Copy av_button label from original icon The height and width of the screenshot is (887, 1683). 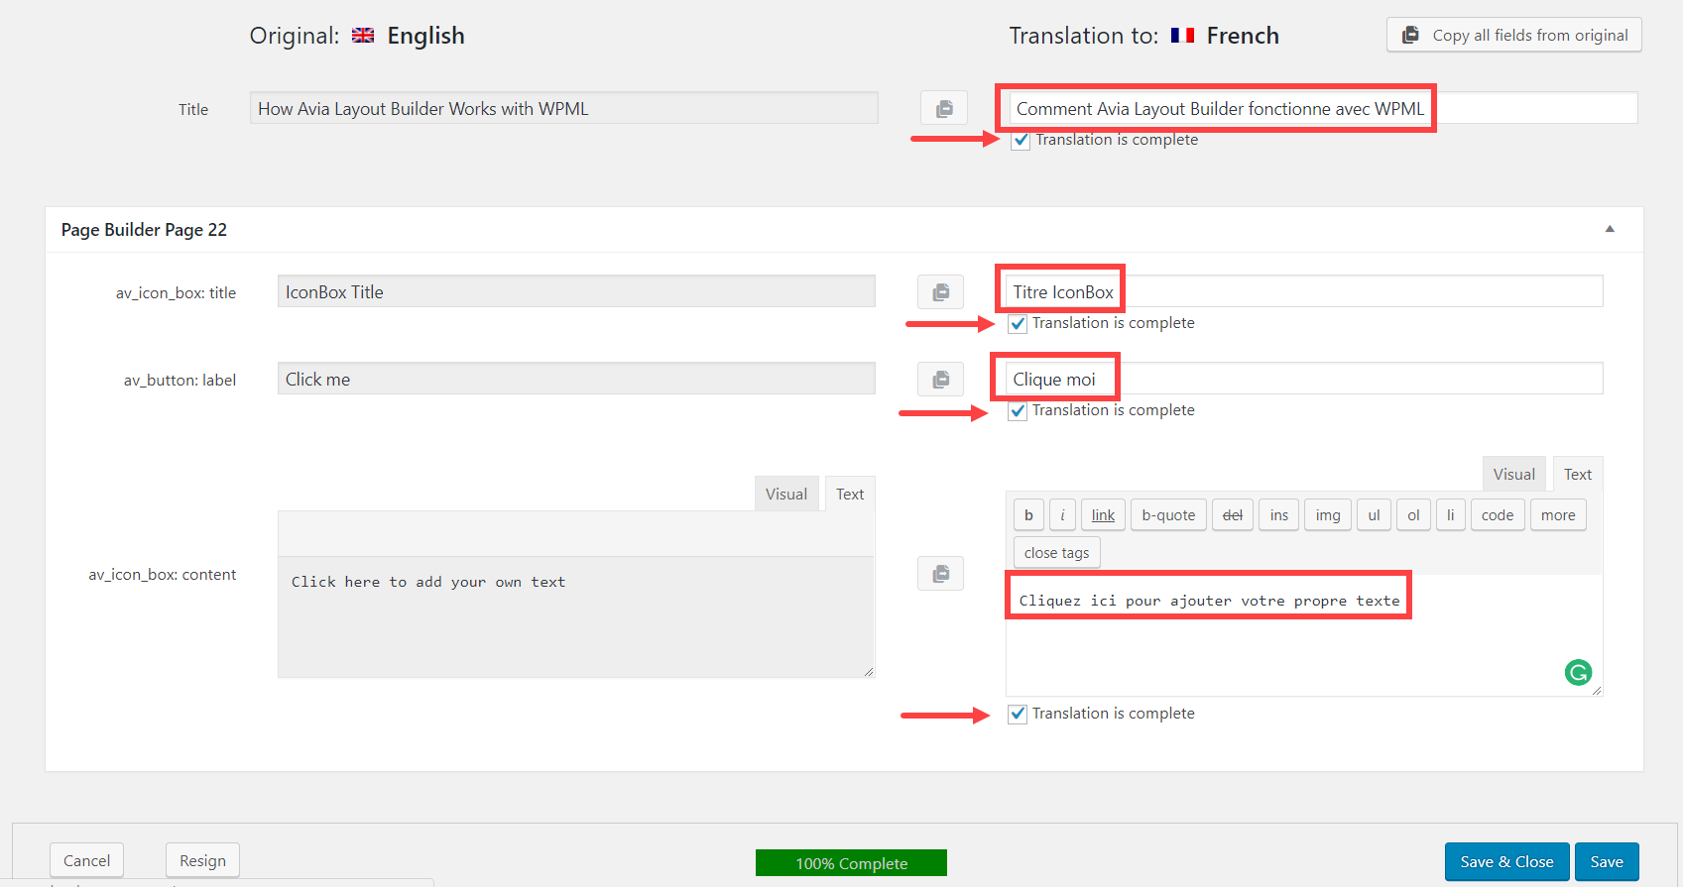pyautogui.click(x=940, y=379)
